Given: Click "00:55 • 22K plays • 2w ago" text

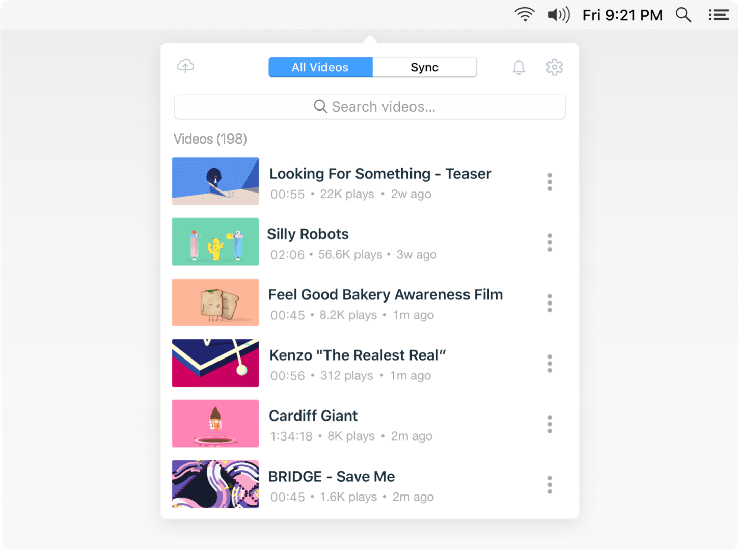Looking at the screenshot, I should (x=351, y=194).
